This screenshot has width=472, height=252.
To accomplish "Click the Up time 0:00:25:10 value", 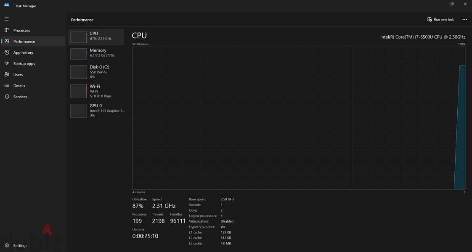I will pyautogui.click(x=145, y=236).
